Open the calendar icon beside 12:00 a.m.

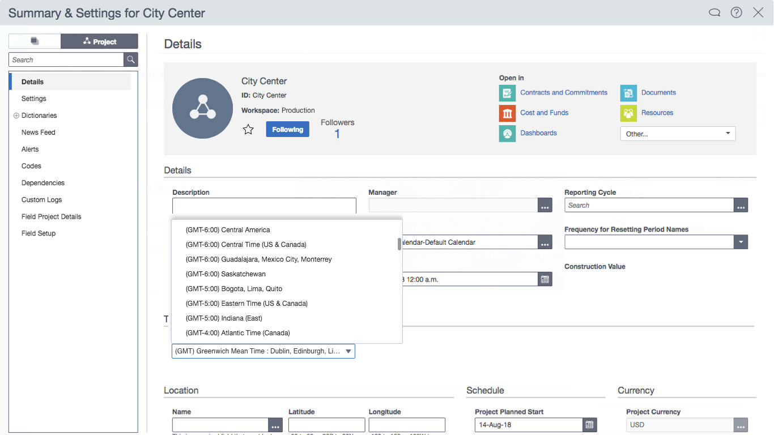545,279
